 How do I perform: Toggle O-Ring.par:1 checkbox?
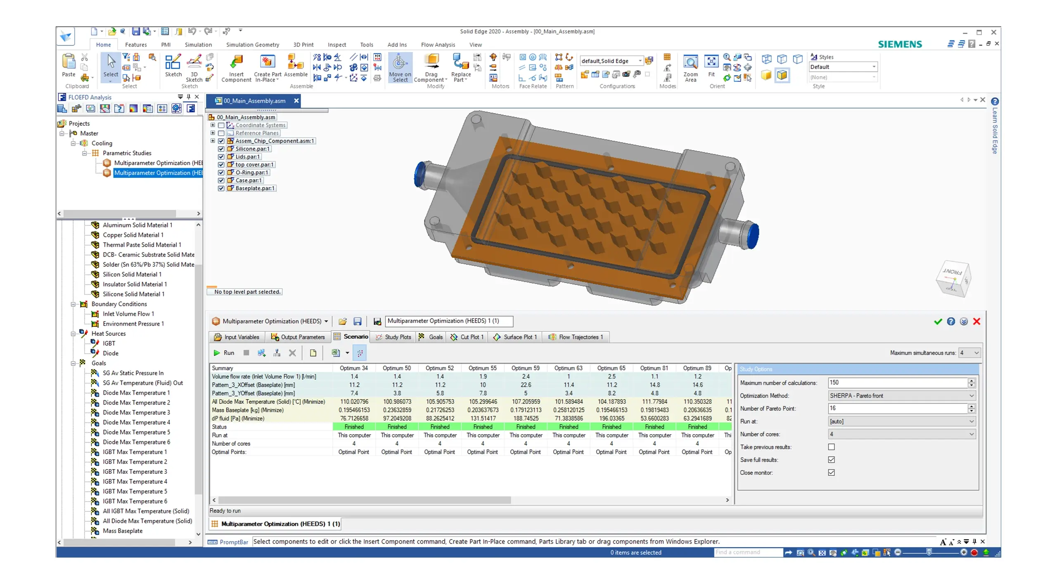tap(221, 173)
